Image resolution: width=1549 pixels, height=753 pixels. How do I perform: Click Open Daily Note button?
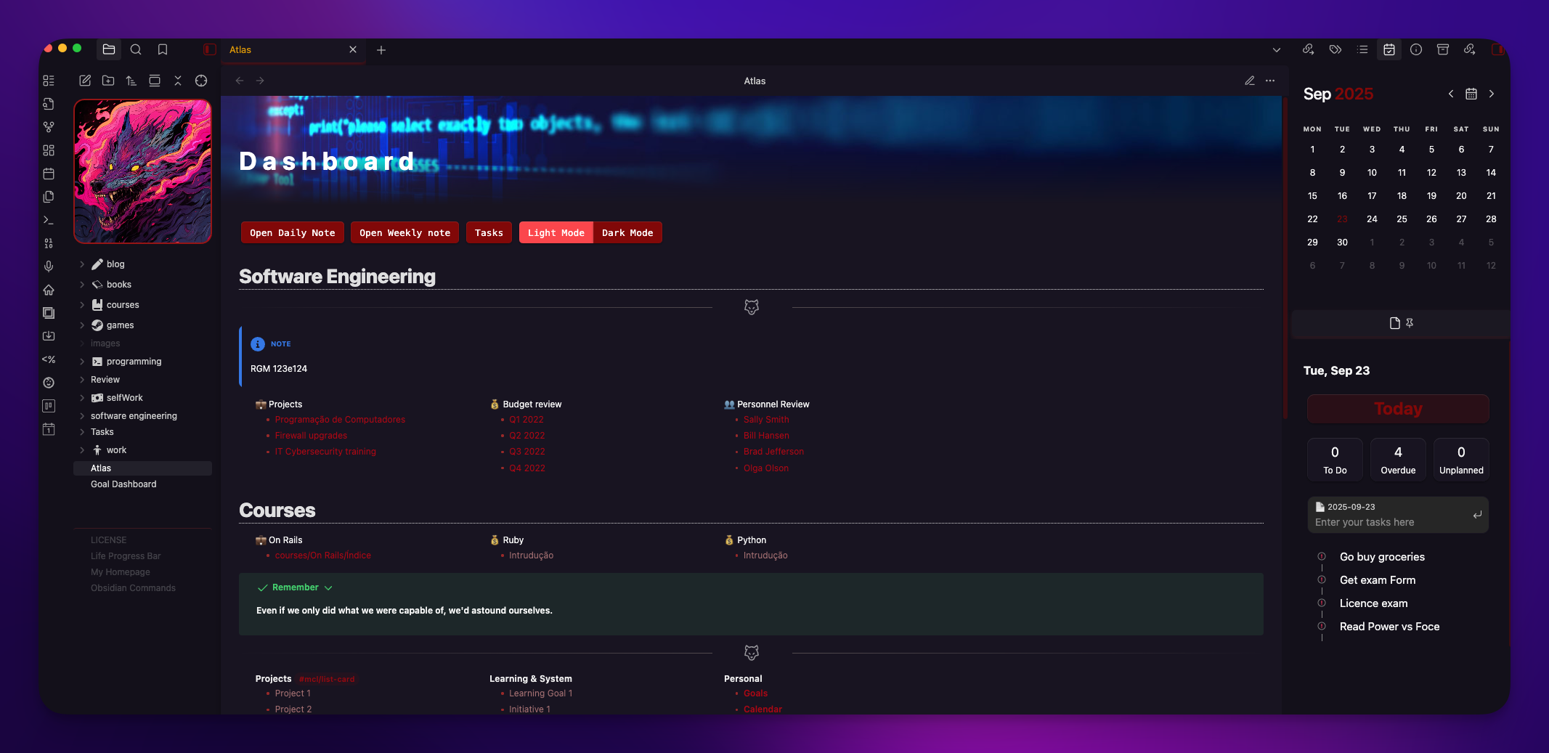[x=293, y=232]
